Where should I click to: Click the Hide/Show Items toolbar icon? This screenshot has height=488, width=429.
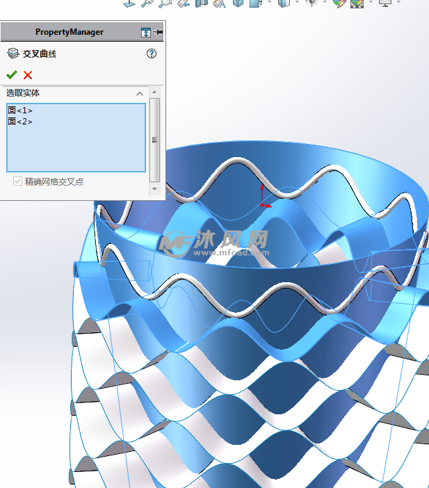(311, 3)
